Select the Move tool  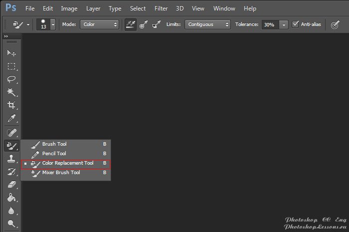coord(11,53)
